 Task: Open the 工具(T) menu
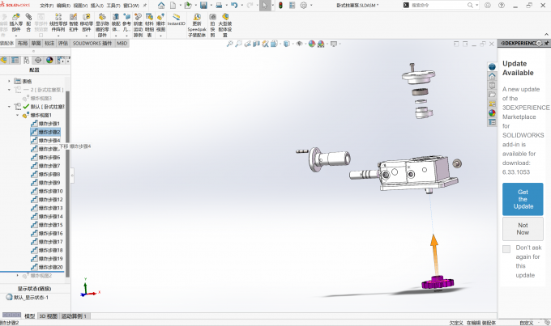113,6
